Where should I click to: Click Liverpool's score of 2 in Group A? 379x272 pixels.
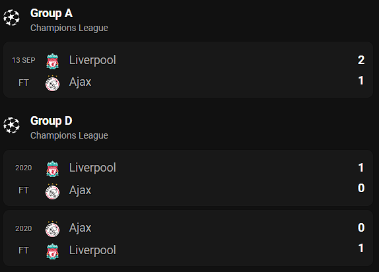[x=361, y=60]
